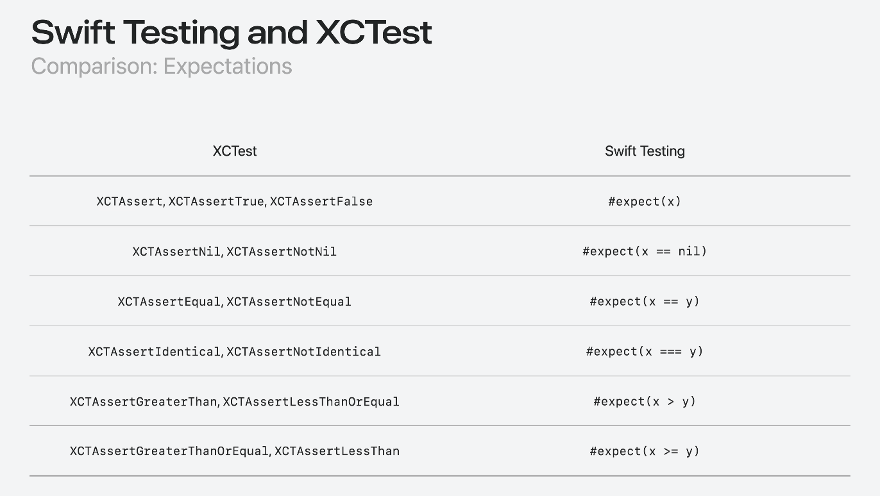Select the #expect(x == y) code
Screen dimensions: 880x496
pos(645,301)
